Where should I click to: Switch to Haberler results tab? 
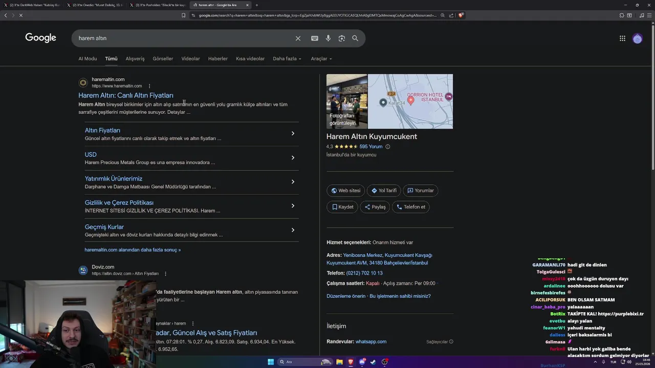coord(218,59)
